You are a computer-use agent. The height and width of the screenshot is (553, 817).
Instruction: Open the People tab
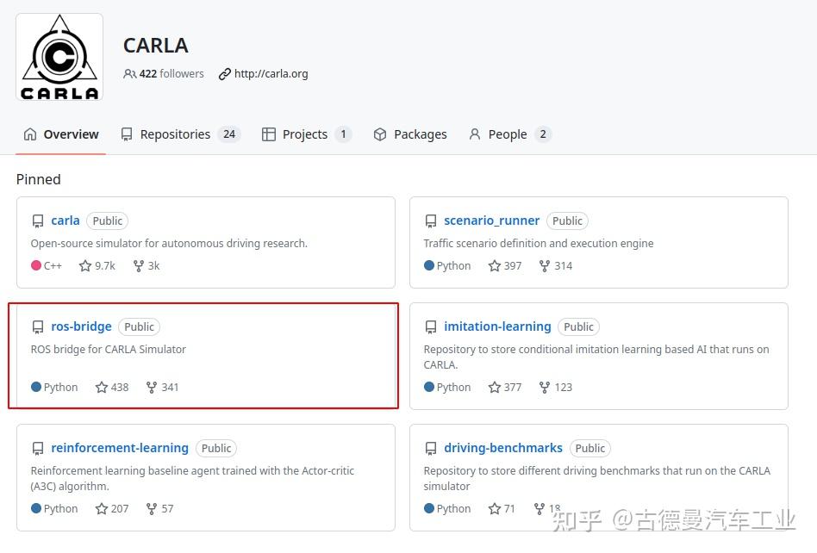508,134
